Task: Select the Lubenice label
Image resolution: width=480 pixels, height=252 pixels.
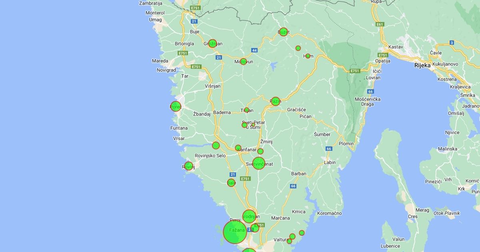Action: [390, 246]
